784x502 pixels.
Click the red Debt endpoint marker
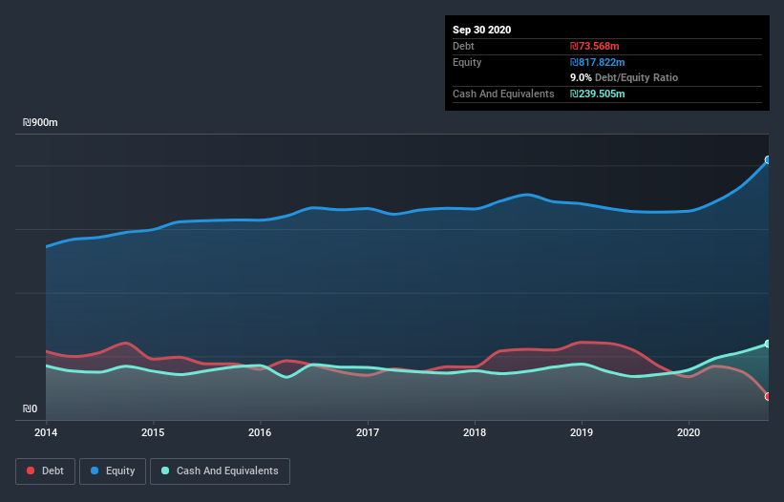pyautogui.click(x=767, y=396)
